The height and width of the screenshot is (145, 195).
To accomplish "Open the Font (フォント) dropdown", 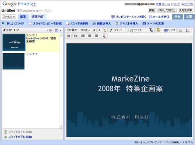I will tap(118, 30).
